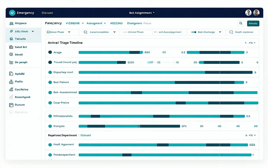268x168 pixels.
Task: Click the Rrangate row progress bar
Action: pos(129,126)
